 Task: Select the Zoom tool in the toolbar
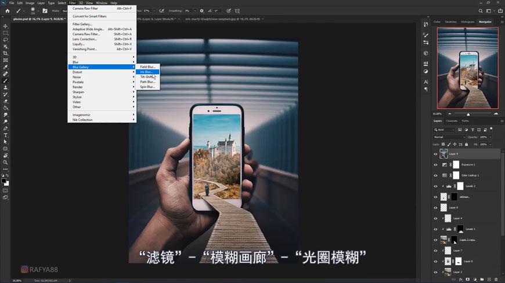click(5, 163)
